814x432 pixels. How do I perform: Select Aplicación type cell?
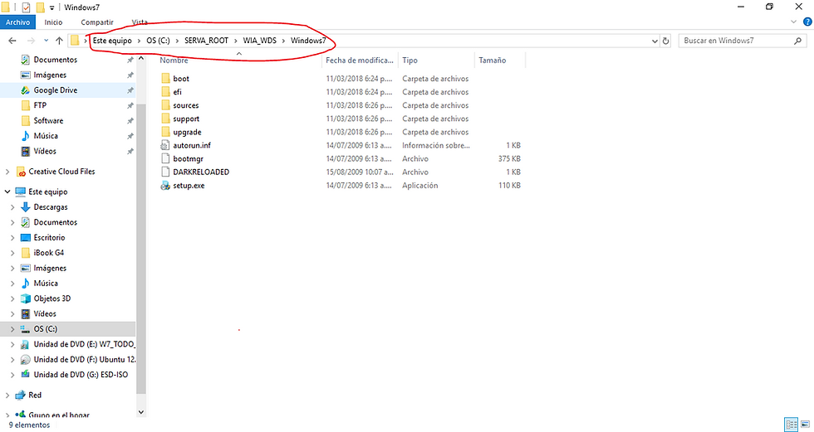tap(420, 186)
